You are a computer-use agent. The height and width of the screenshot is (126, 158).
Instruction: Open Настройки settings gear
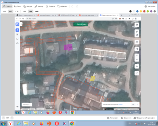[x=150, y=6]
